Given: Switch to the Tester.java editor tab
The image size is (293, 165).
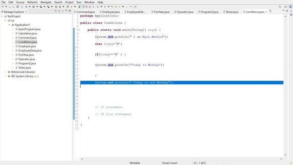Looking at the screenshot, I should point(231,12).
